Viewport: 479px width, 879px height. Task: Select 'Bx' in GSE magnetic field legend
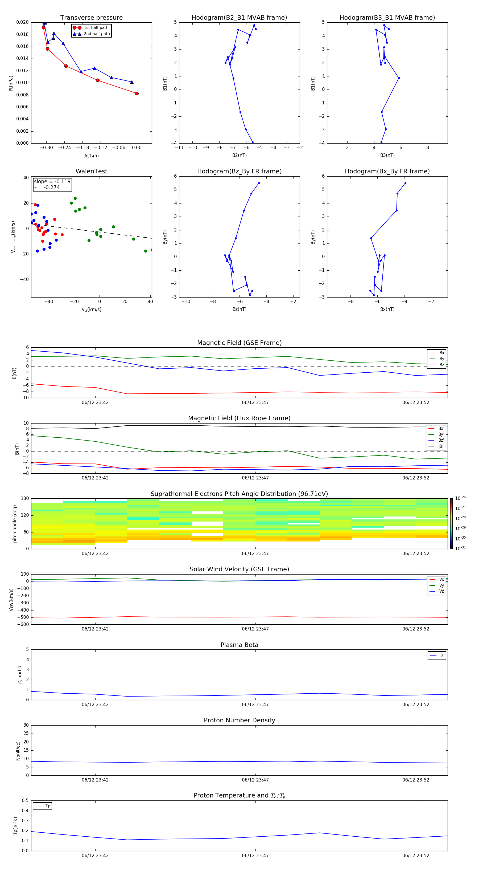[437, 353]
